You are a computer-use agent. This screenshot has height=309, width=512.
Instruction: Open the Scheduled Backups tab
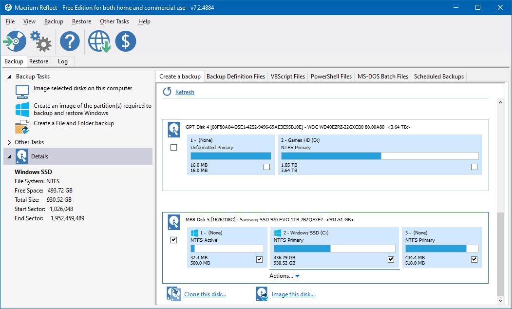click(439, 77)
